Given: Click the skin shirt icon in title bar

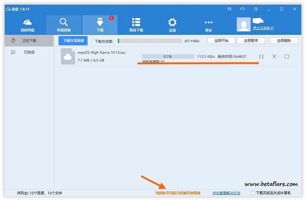Looking at the screenshot, I should coord(243,9).
